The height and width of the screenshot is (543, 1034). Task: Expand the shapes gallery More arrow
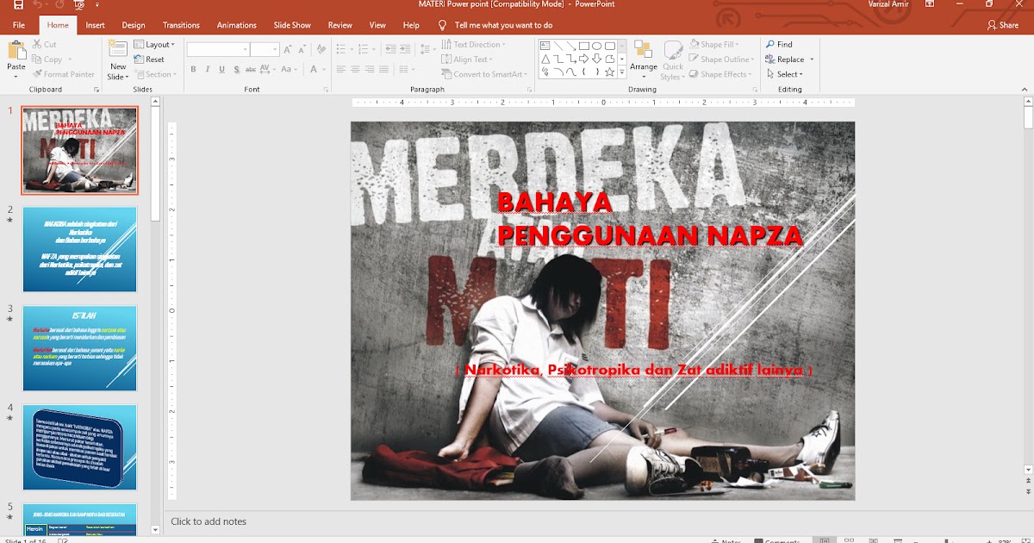622,74
